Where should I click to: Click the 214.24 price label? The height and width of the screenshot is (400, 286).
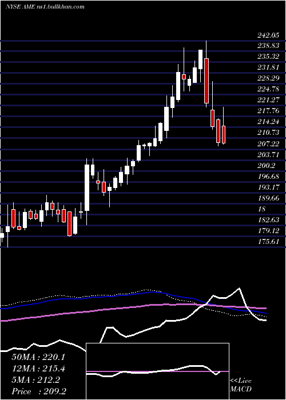click(x=268, y=122)
